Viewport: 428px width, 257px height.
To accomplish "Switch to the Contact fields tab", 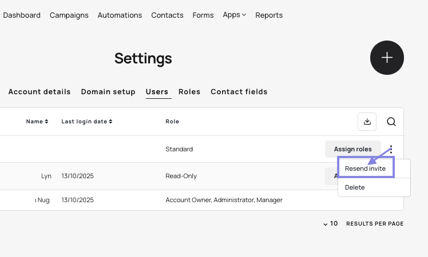I will click(x=239, y=92).
